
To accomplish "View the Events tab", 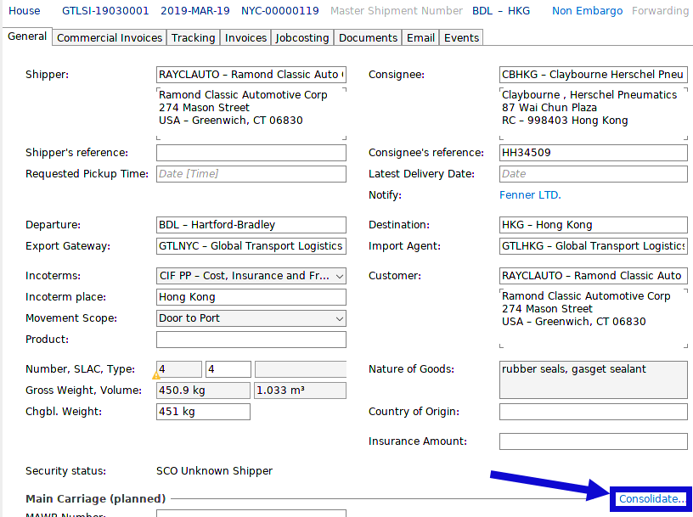I will click(x=460, y=37).
